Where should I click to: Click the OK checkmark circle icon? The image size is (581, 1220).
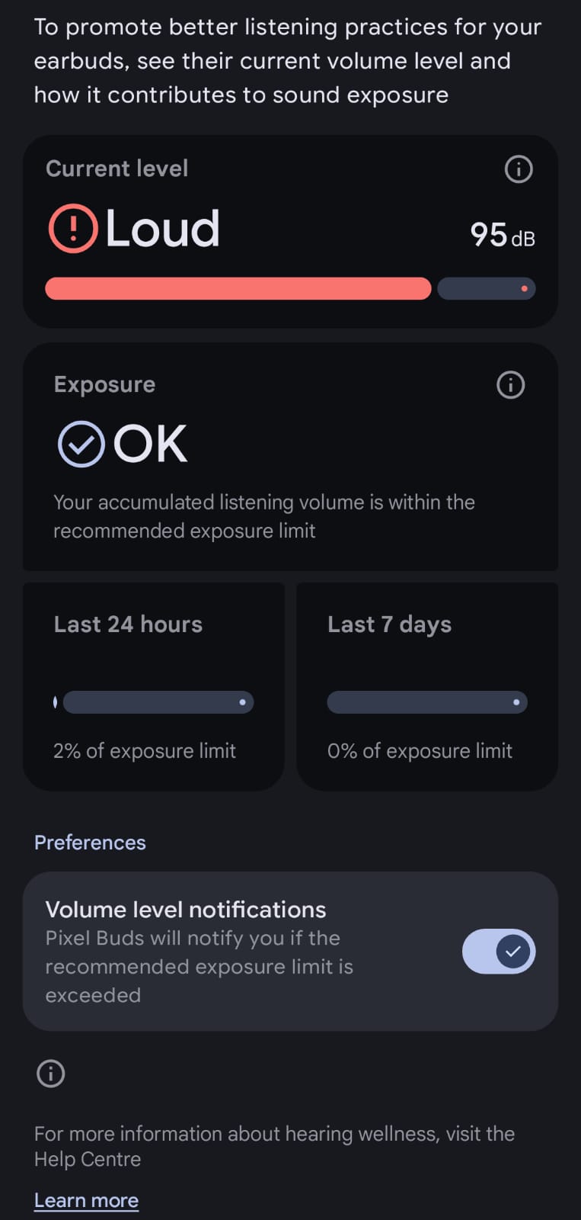click(x=81, y=444)
